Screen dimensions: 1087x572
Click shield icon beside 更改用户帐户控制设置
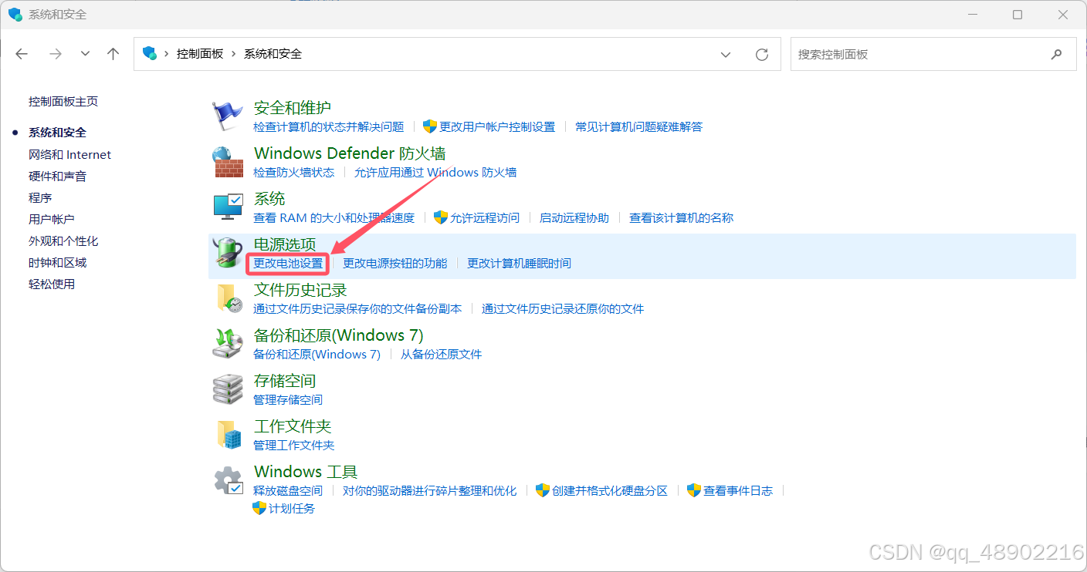[430, 126]
